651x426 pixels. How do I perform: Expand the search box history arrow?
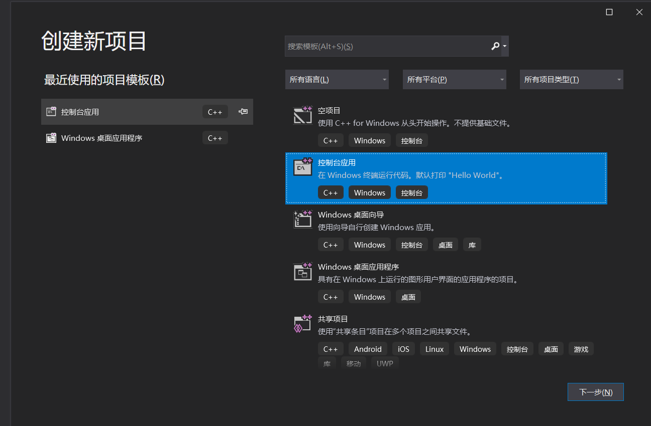point(504,46)
